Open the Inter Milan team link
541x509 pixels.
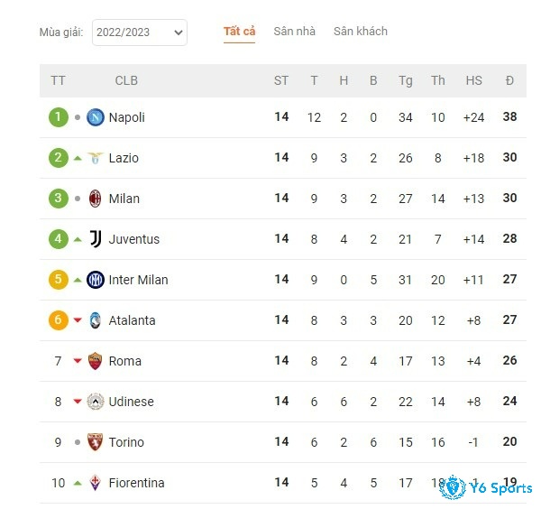(138, 280)
